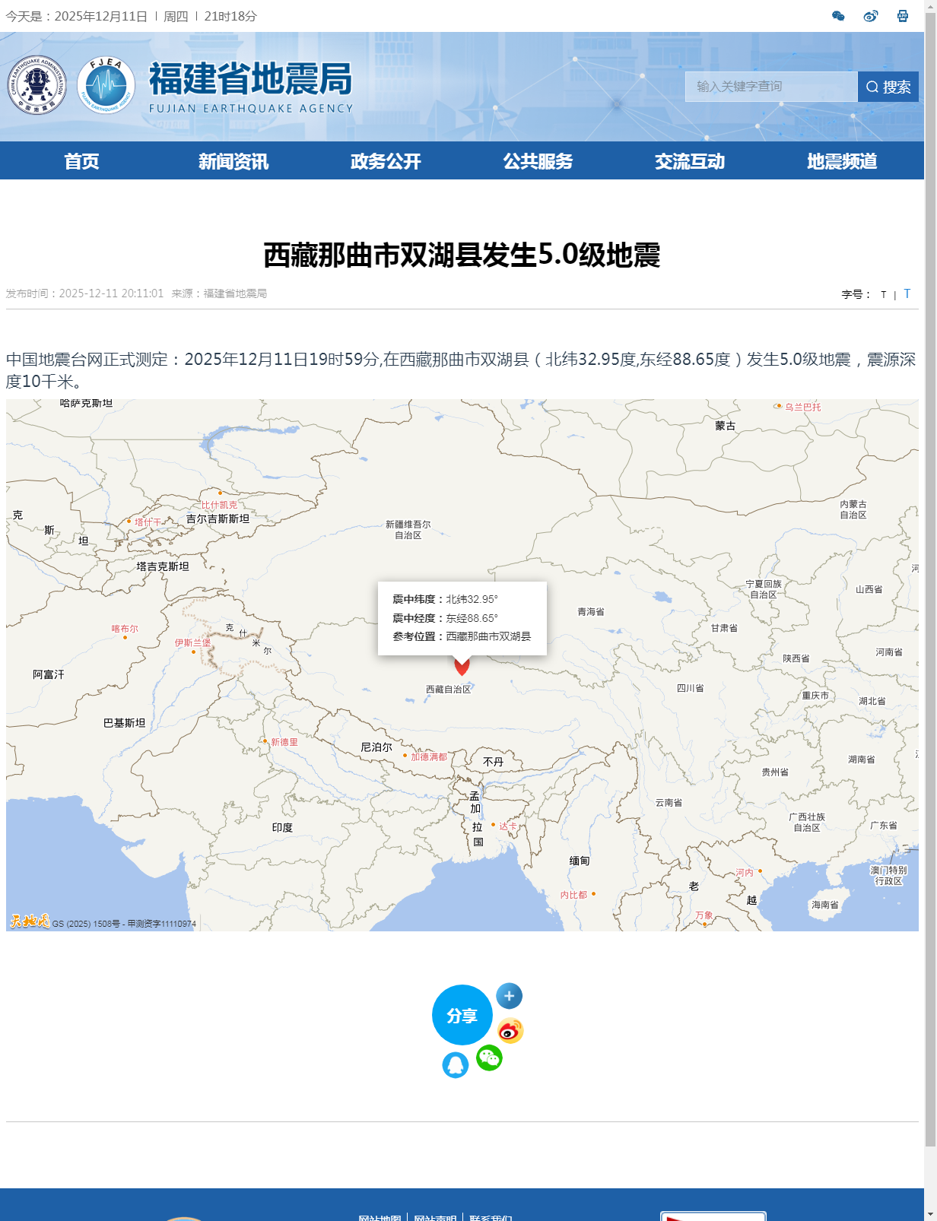Click the 巴基斯坦 label on map
This screenshot has height=1221, width=937.
coord(124,723)
